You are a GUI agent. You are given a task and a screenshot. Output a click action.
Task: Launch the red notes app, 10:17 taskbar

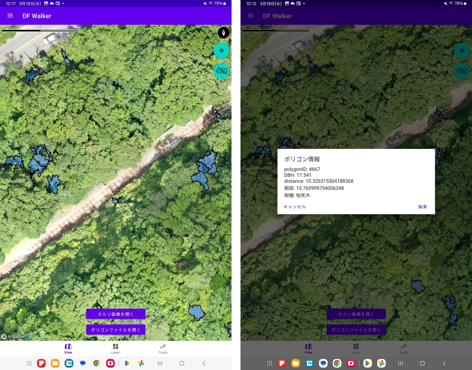41,363
